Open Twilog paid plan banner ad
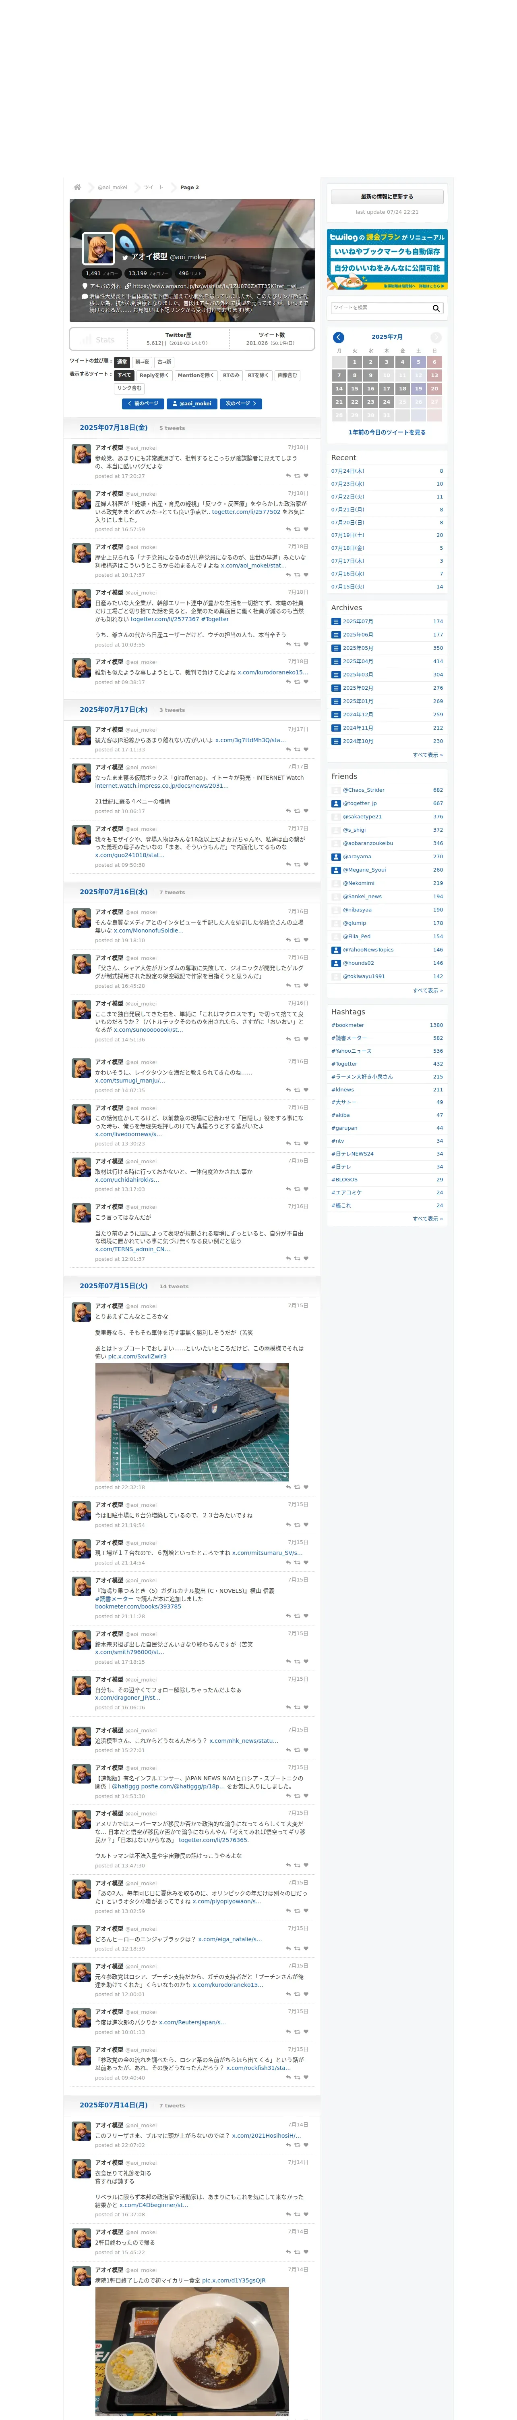 point(387,259)
